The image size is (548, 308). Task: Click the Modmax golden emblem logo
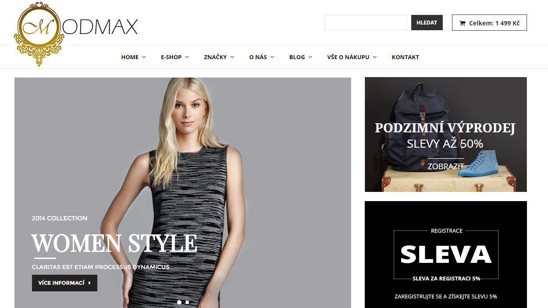pyautogui.click(x=39, y=34)
